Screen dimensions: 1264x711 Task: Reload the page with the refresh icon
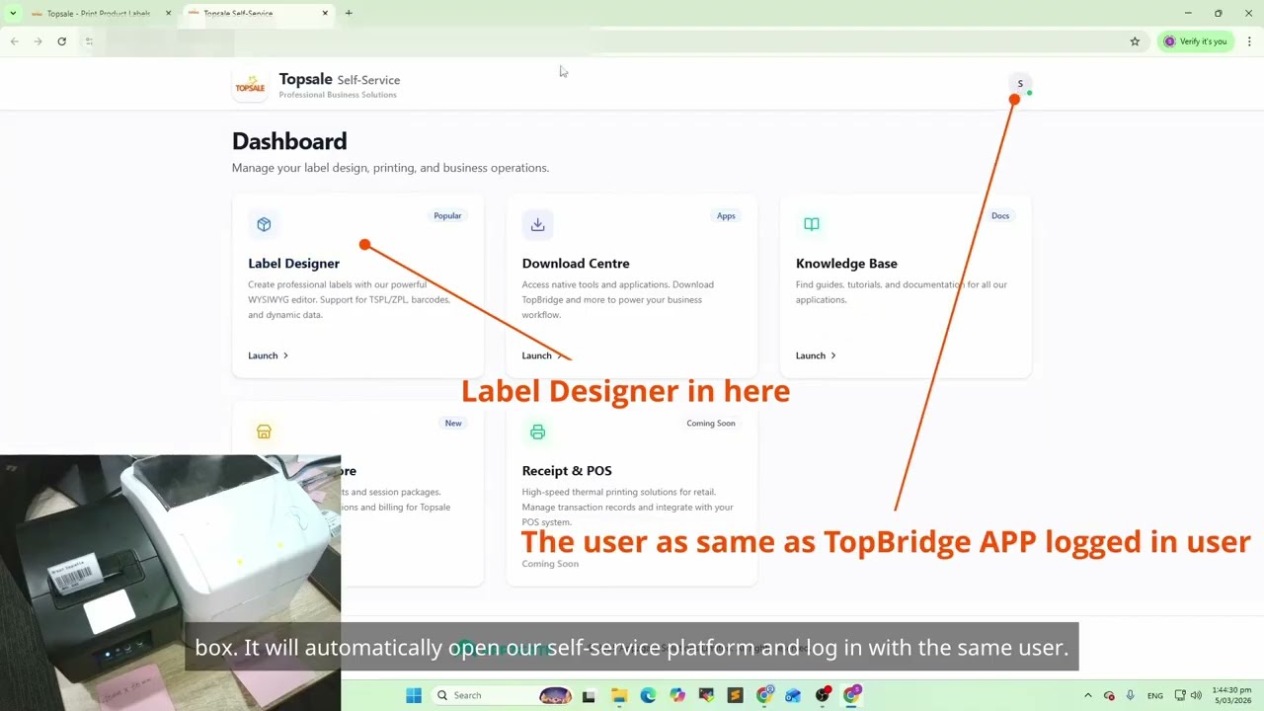tap(61, 41)
